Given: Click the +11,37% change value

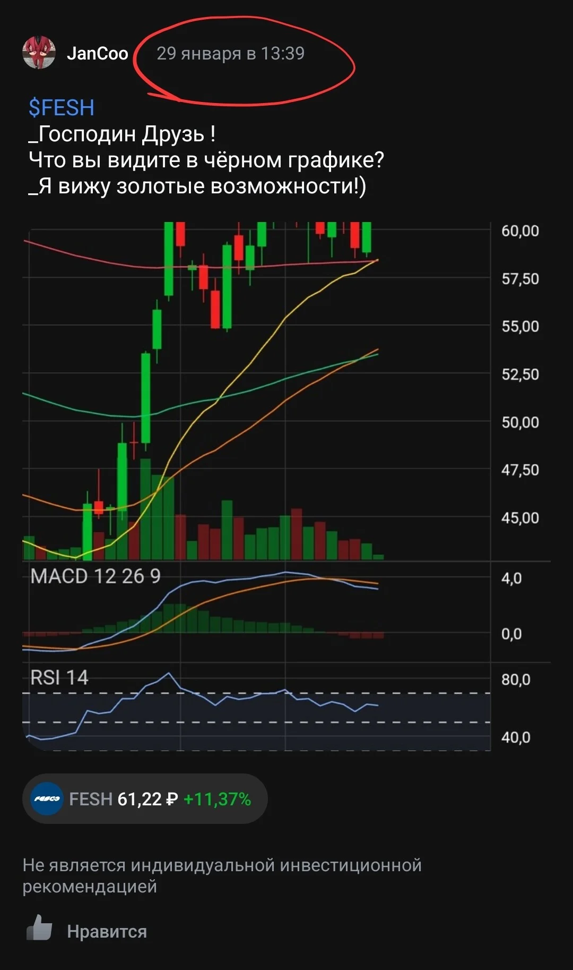Looking at the screenshot, I should 217,799.
